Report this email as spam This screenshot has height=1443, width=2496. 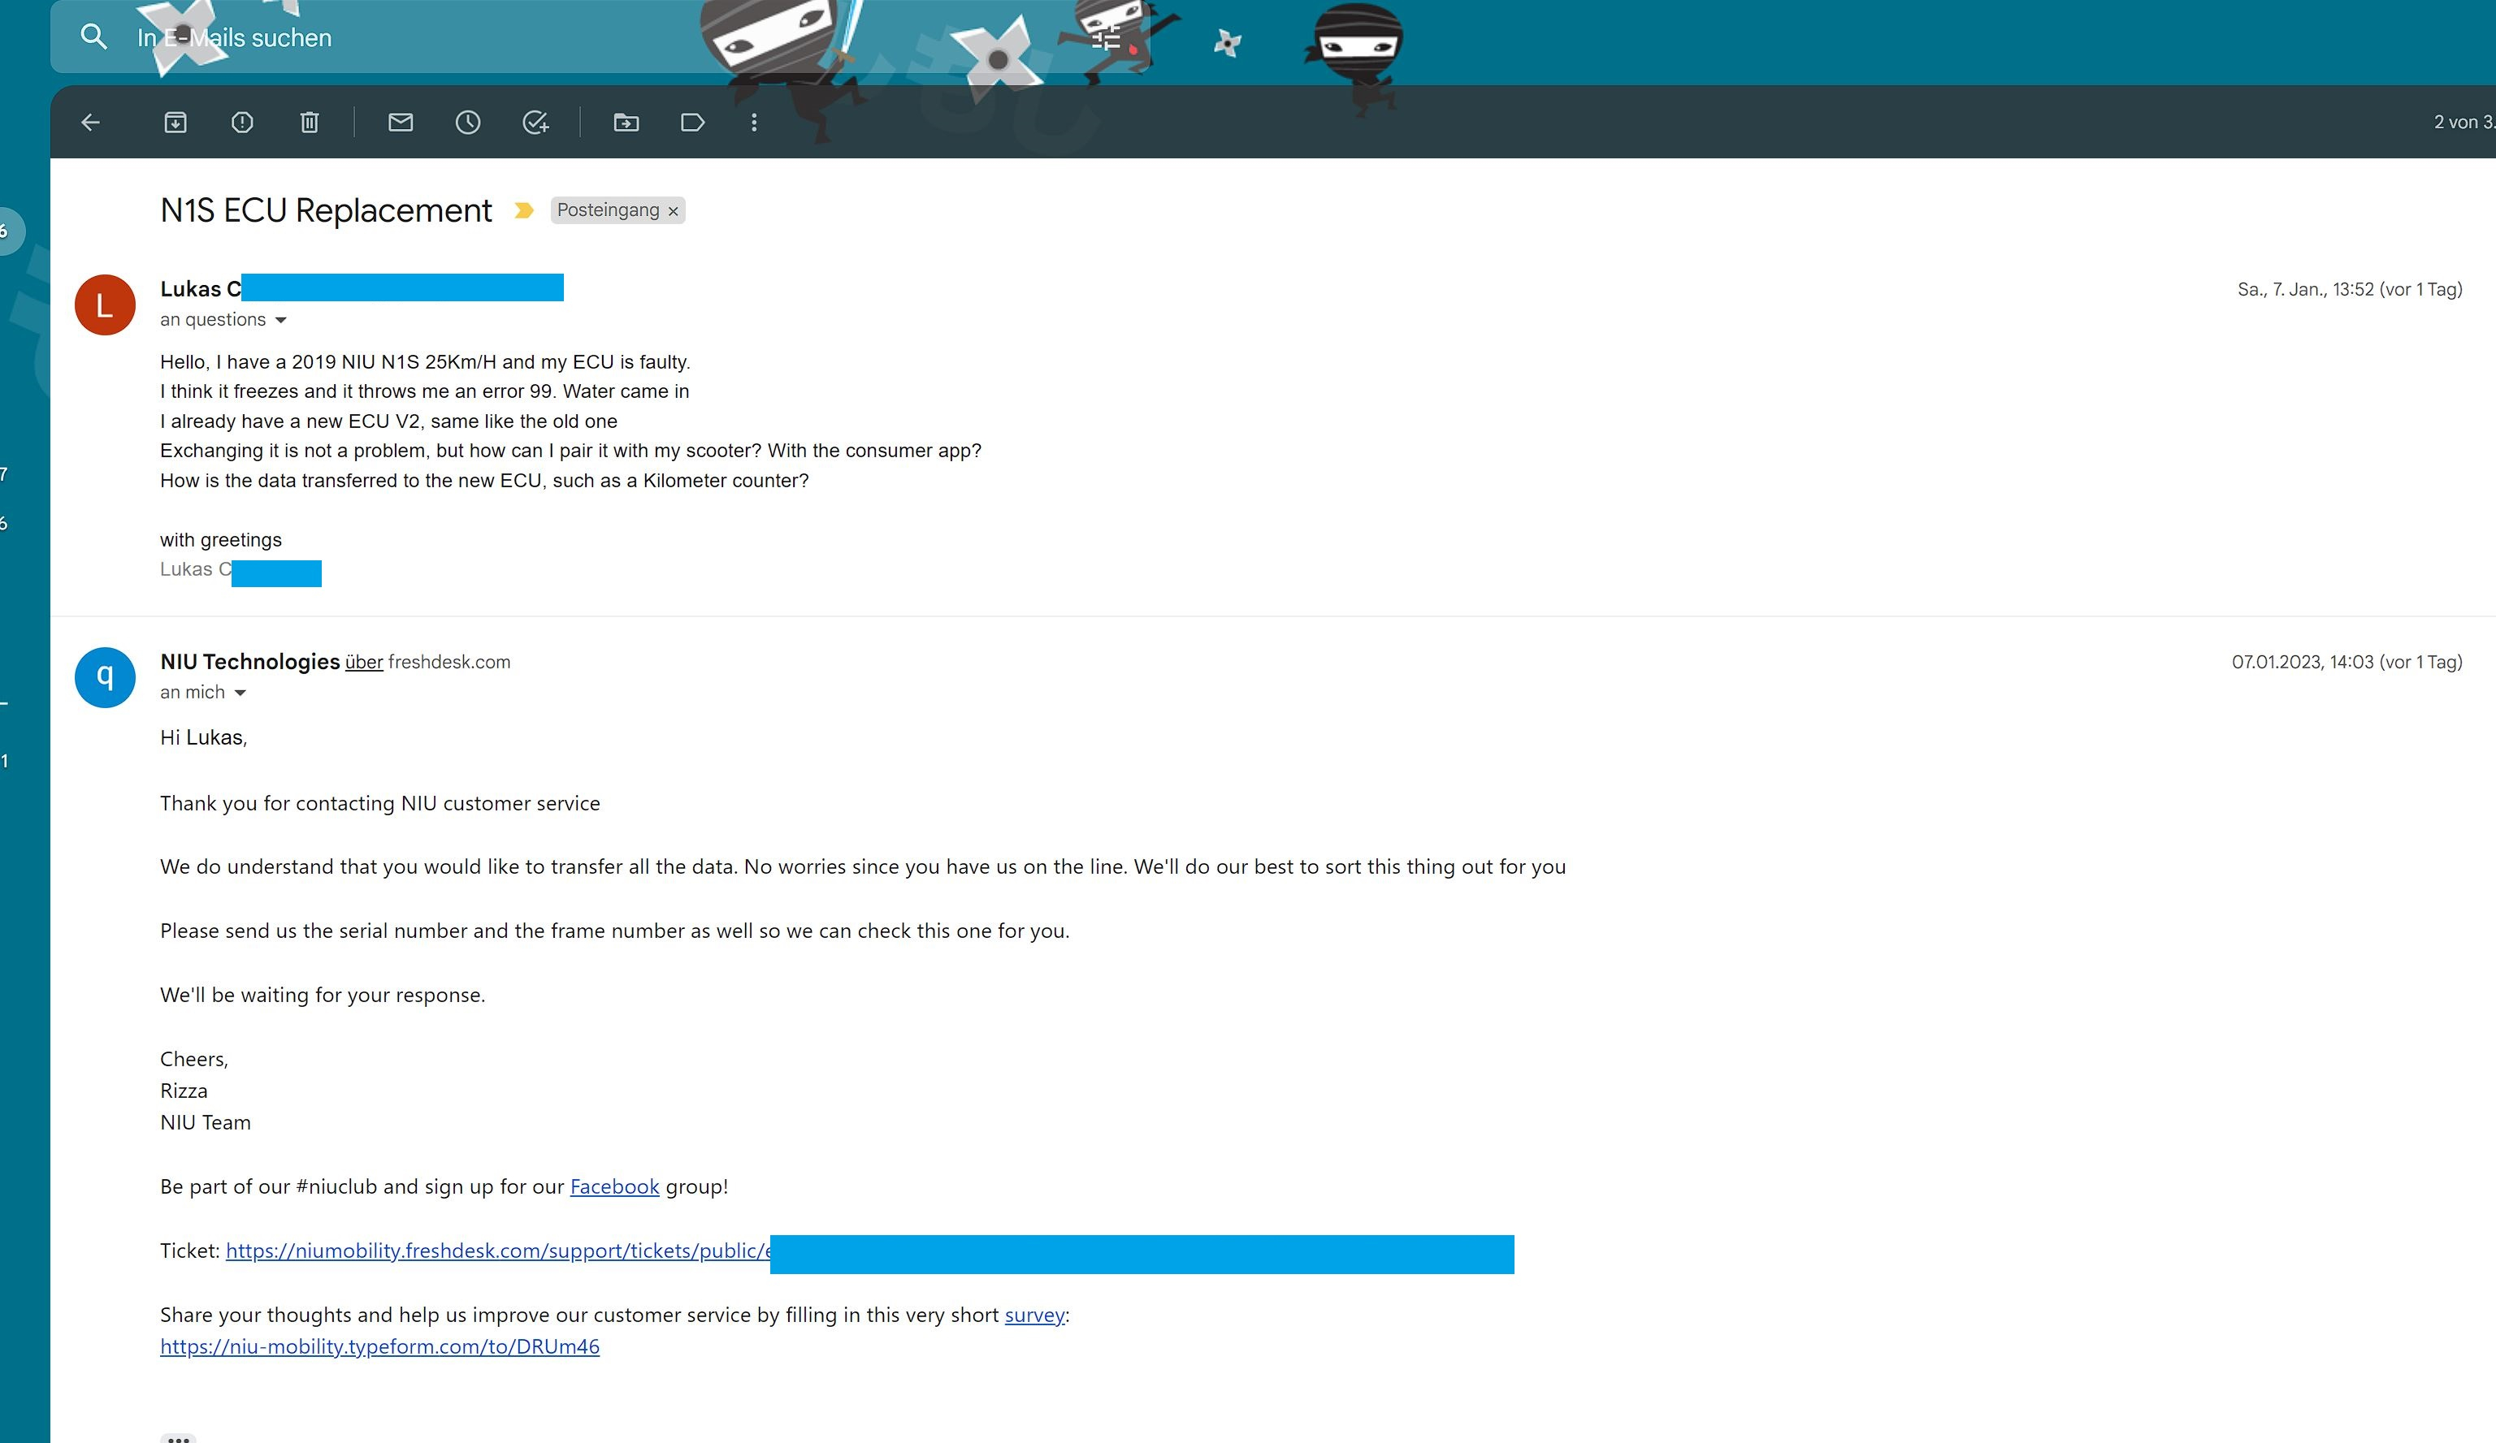coord(241,122)
